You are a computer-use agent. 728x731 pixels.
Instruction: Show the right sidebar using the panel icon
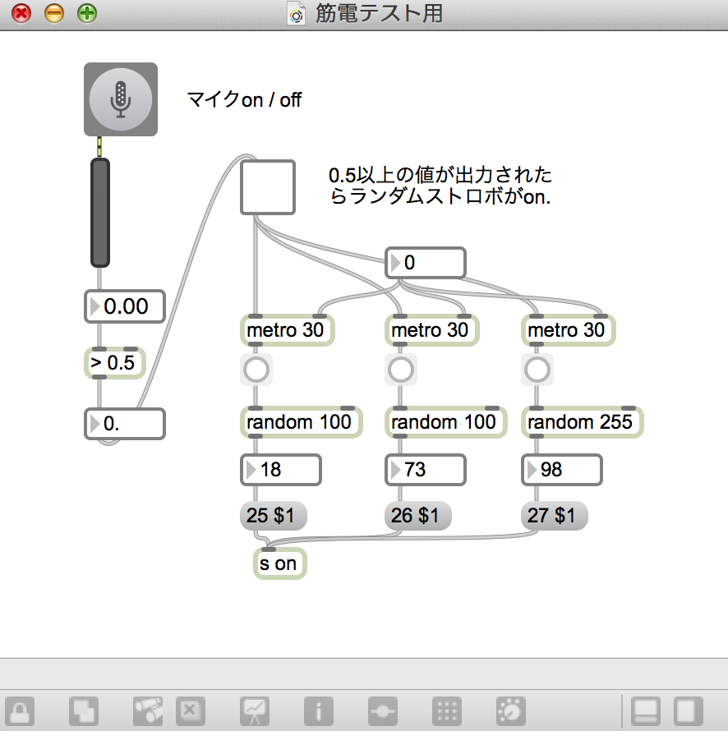(689, 710)
